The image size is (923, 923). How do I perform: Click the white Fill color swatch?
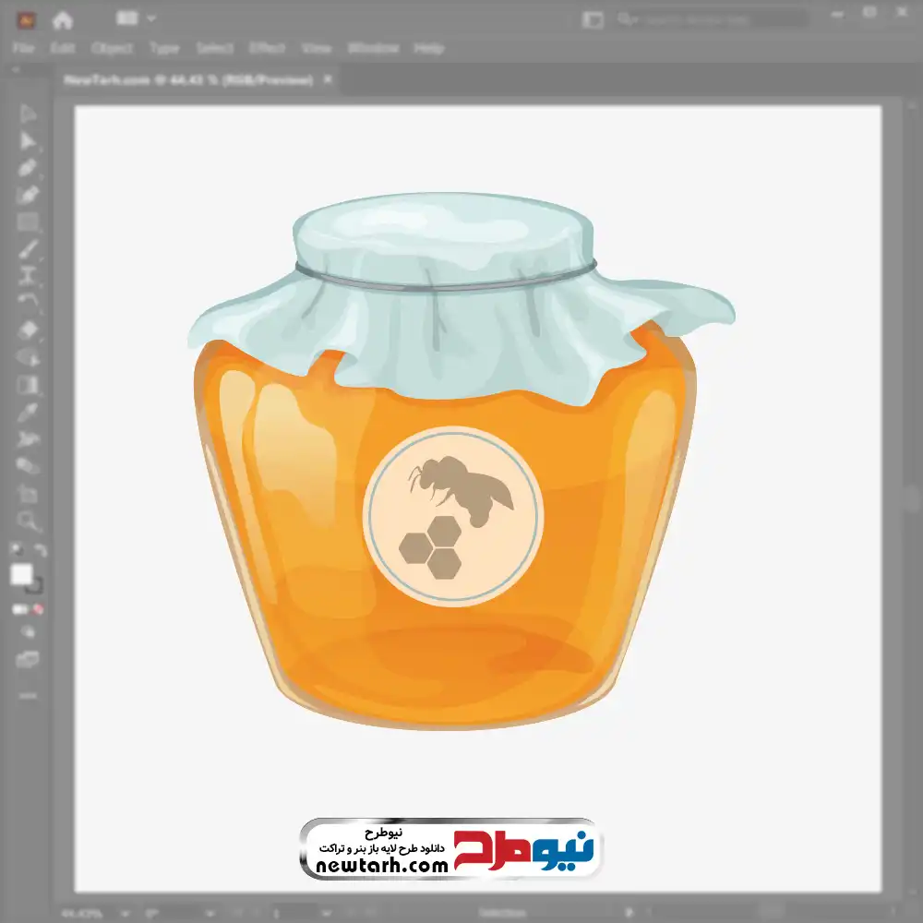pyautogui.click(x=21, y=575)
